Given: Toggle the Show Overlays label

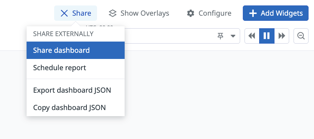Looking at the screenshot, I should (145, 13).
